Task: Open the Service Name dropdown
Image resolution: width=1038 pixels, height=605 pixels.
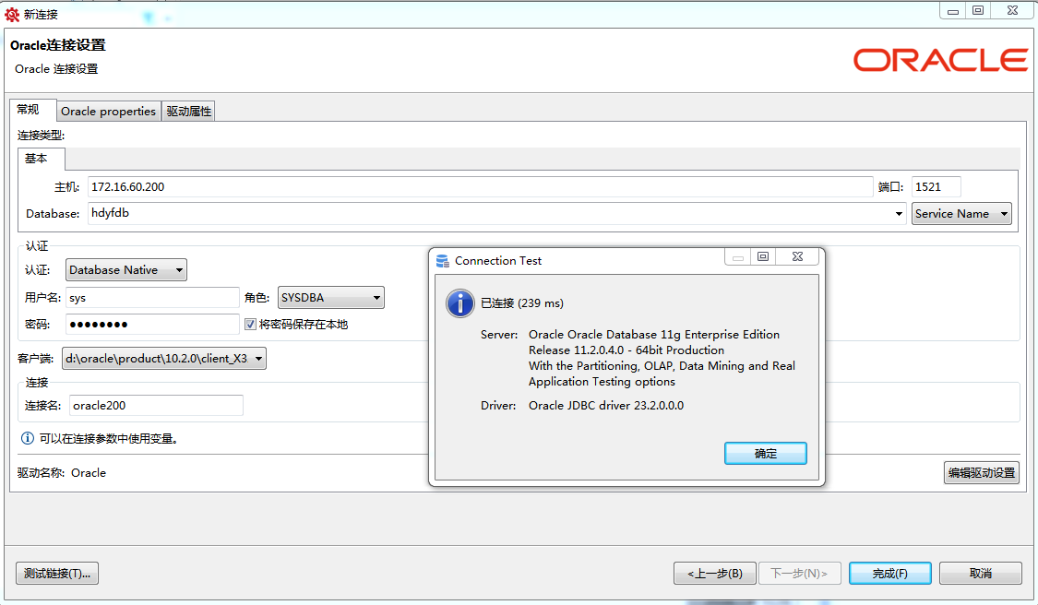Action: pyautogui.click(x=961, y=214)
